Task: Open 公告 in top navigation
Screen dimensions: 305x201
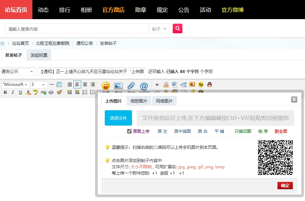Action: (183, 10)
